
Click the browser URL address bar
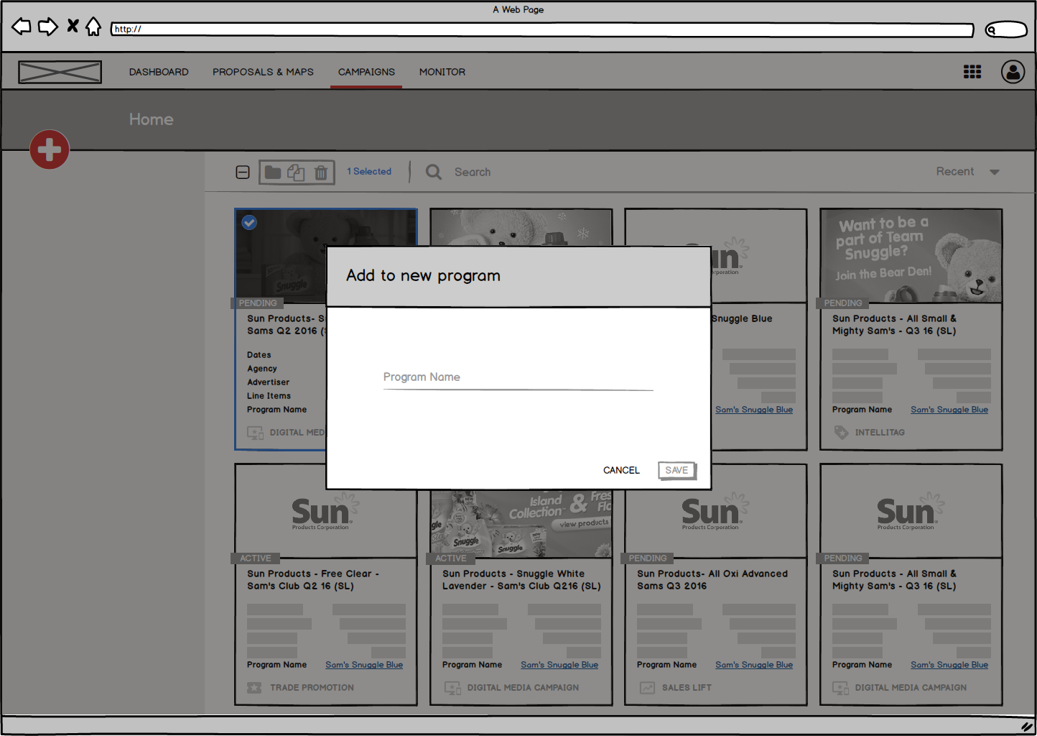pyautogui.click(x=542, y=29)
